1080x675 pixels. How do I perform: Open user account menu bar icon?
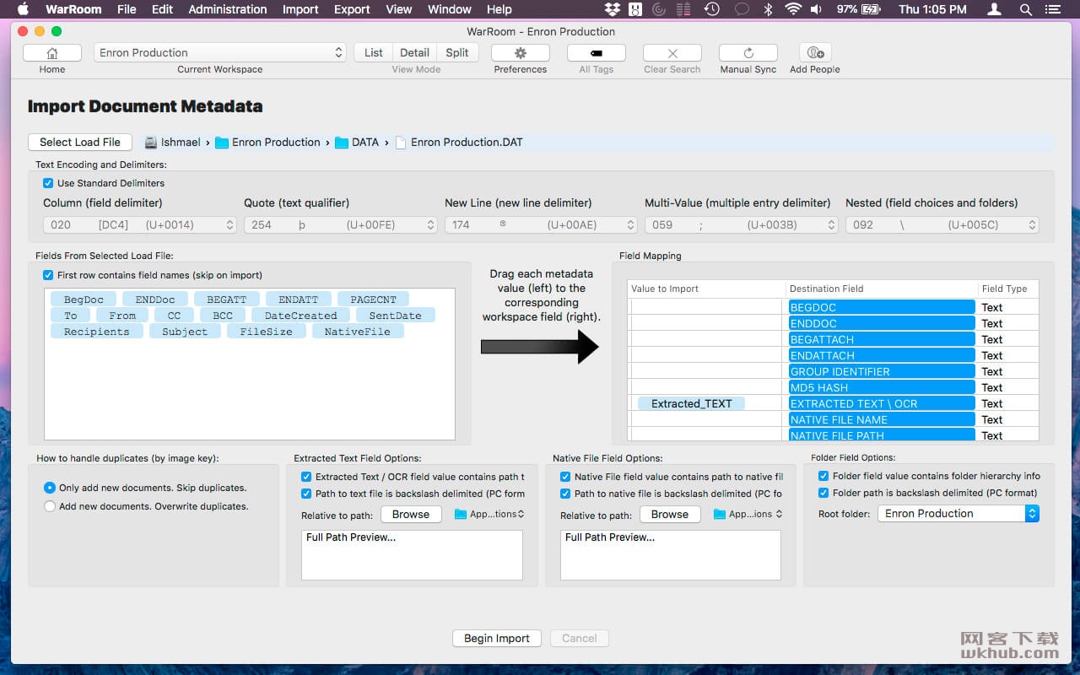(x=995, y=9)
